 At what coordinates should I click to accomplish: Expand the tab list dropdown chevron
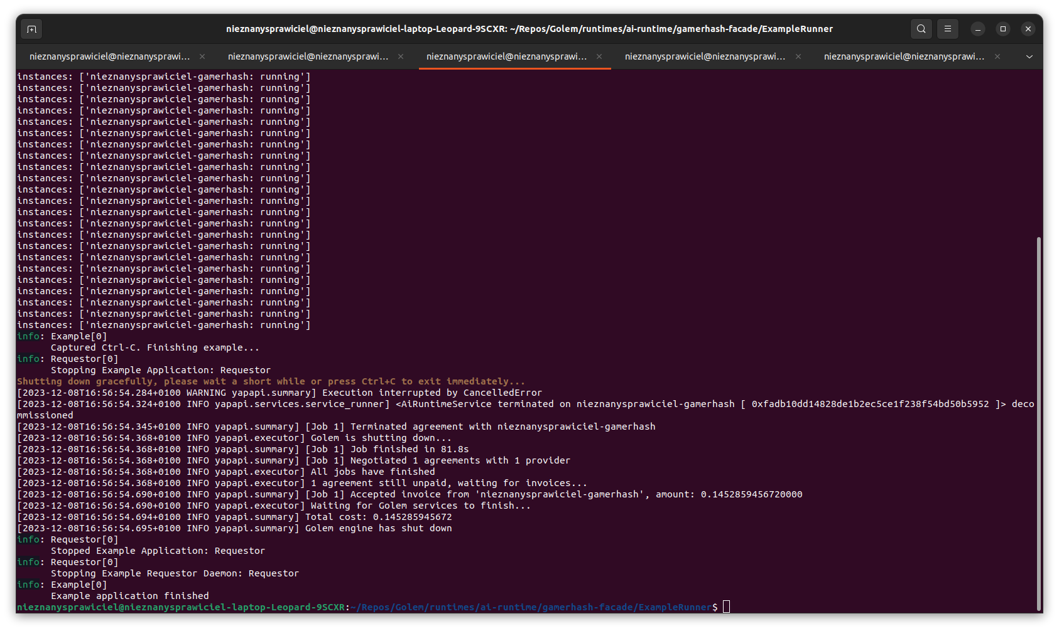point(1029,57)
